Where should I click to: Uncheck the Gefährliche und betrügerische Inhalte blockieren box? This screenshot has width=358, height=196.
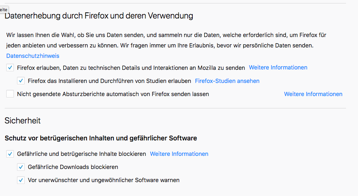click(10, 154)
